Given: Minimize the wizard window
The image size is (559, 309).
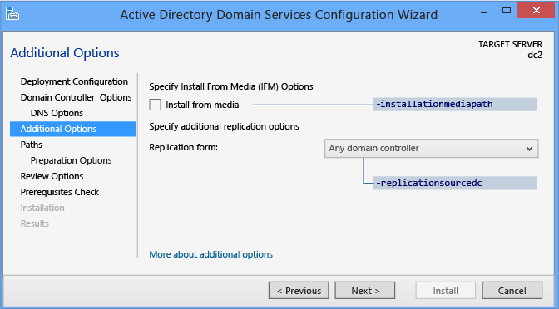Looking at the screenshot, I should pyautogui.click(x=484, y=12).
